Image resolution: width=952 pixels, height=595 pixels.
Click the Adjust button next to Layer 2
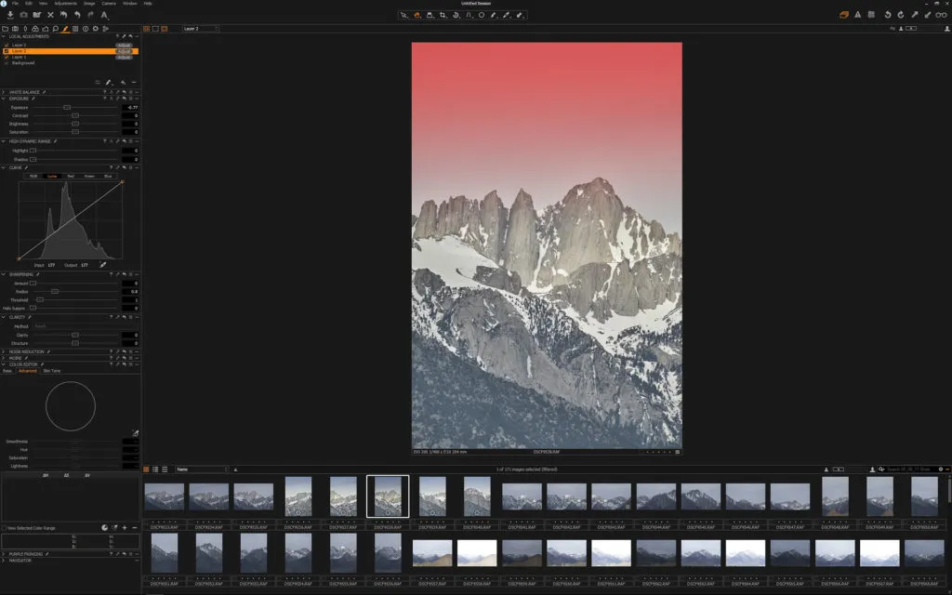[125, 50]
